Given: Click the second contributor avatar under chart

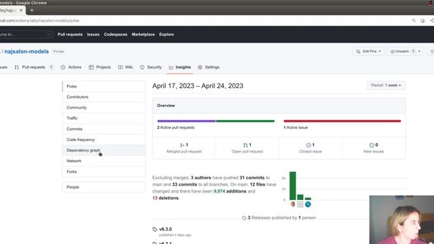Looking at the screenshot, I should pos(300,204).
